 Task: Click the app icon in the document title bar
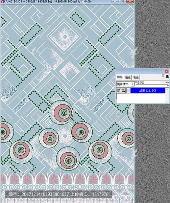(x=3, y=1)
